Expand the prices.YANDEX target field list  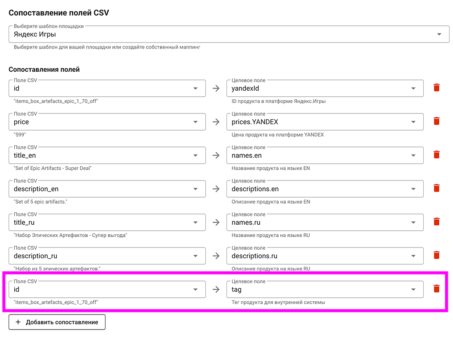pyautogui.click(x=325, y=122)
